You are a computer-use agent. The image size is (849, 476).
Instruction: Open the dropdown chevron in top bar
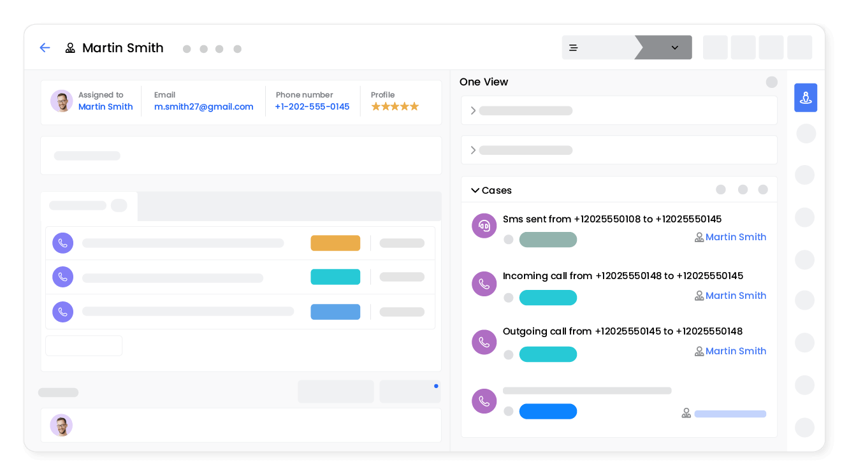[674, 48]
